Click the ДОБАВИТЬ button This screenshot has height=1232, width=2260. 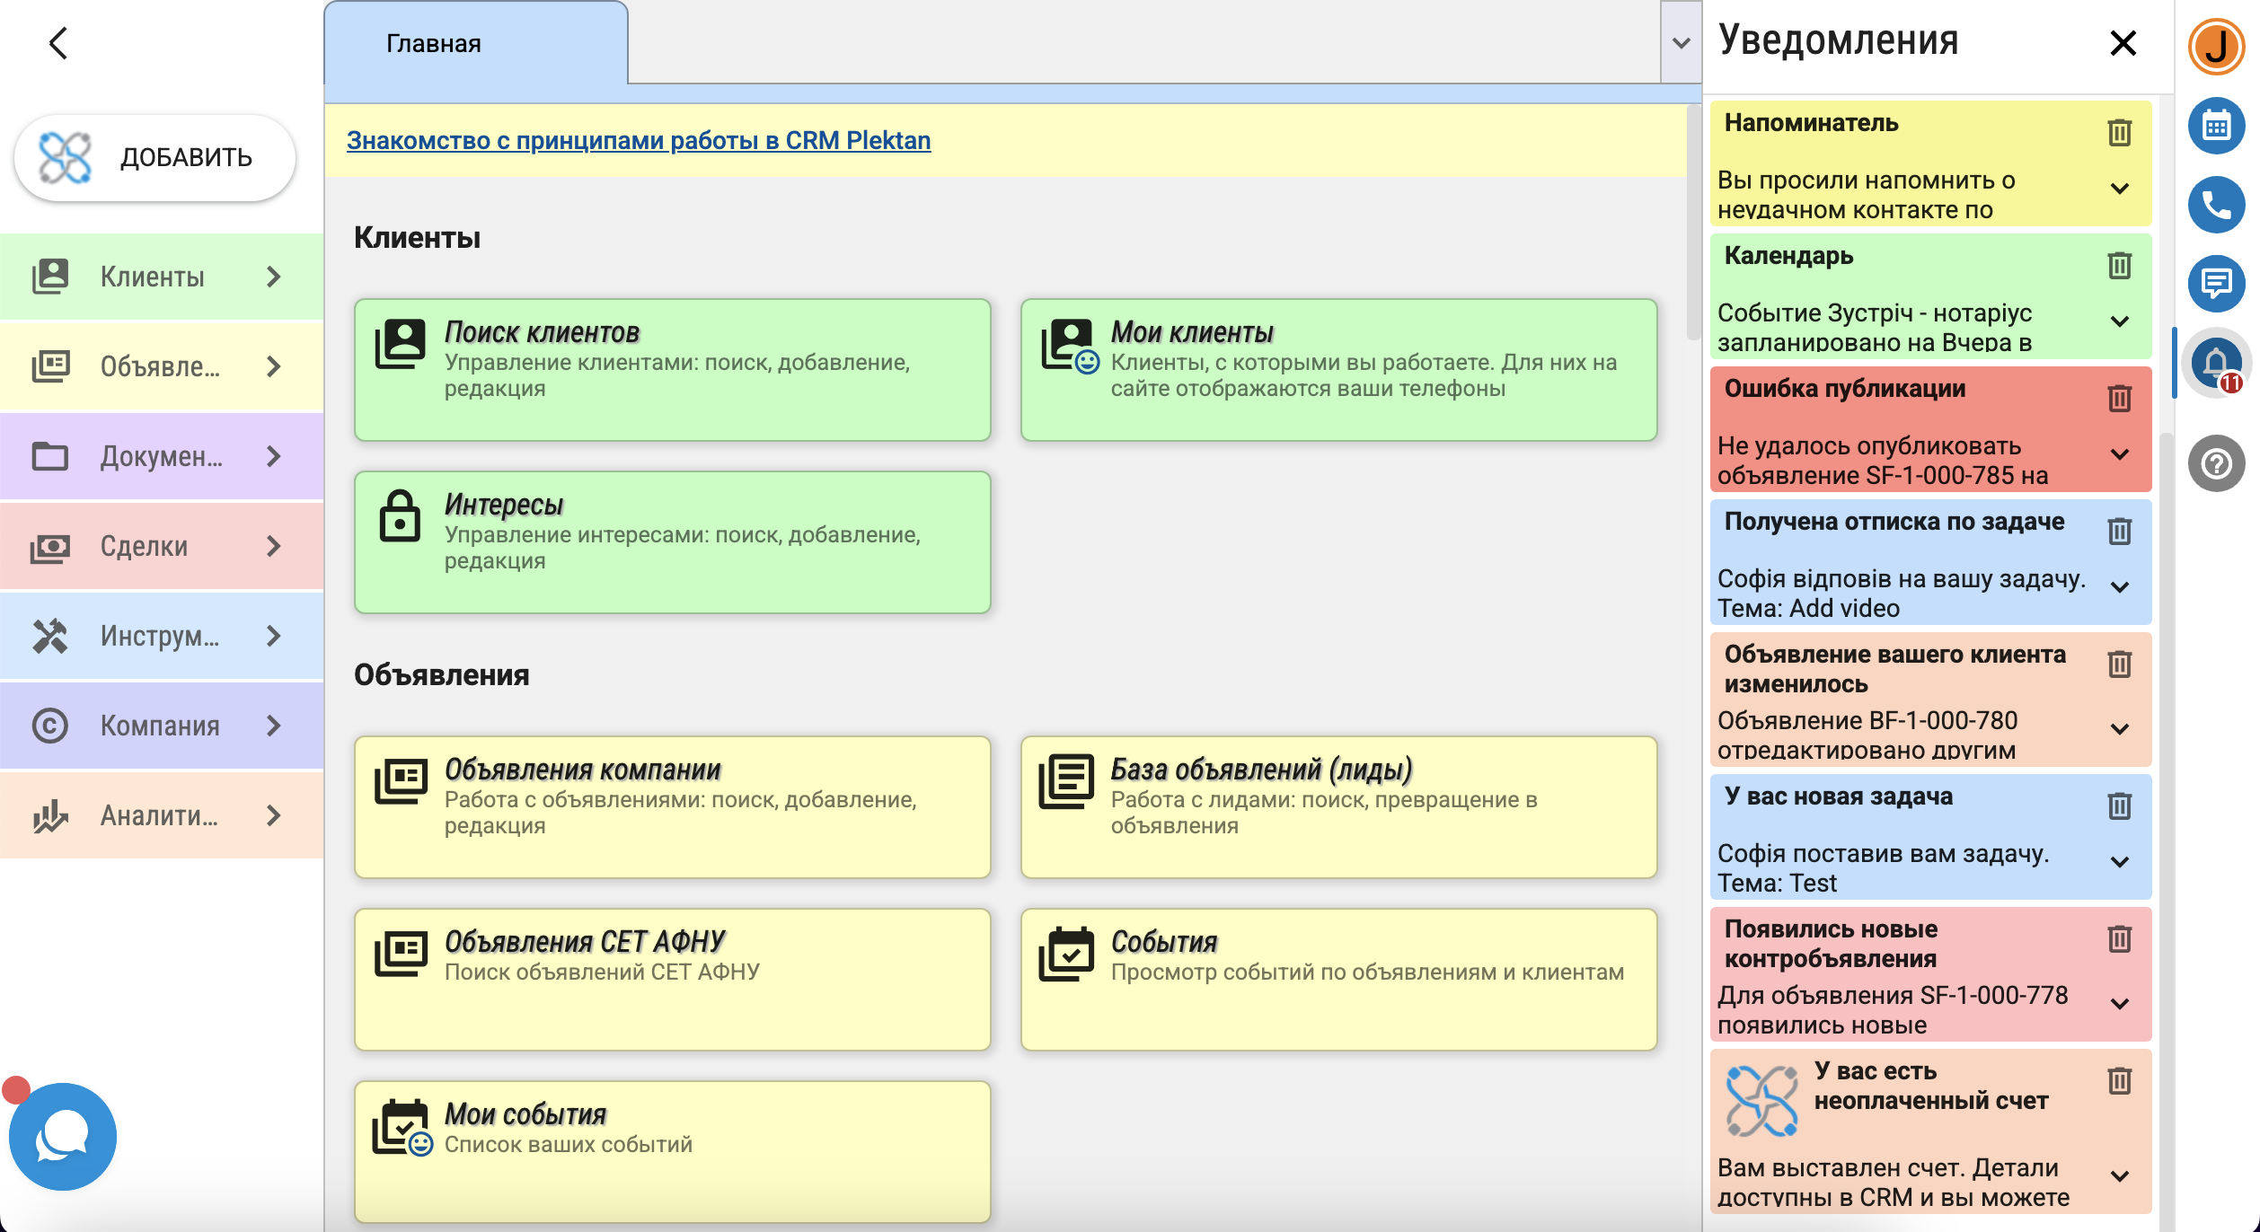[154, 158]
